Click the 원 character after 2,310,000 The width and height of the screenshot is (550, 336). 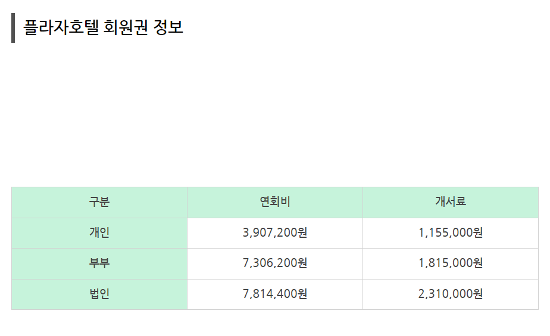[478, 294]
